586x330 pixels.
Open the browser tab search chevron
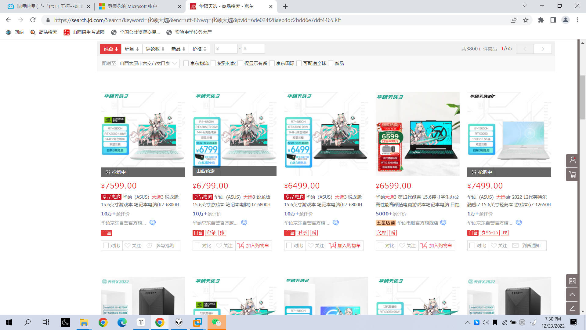[524, 6]
